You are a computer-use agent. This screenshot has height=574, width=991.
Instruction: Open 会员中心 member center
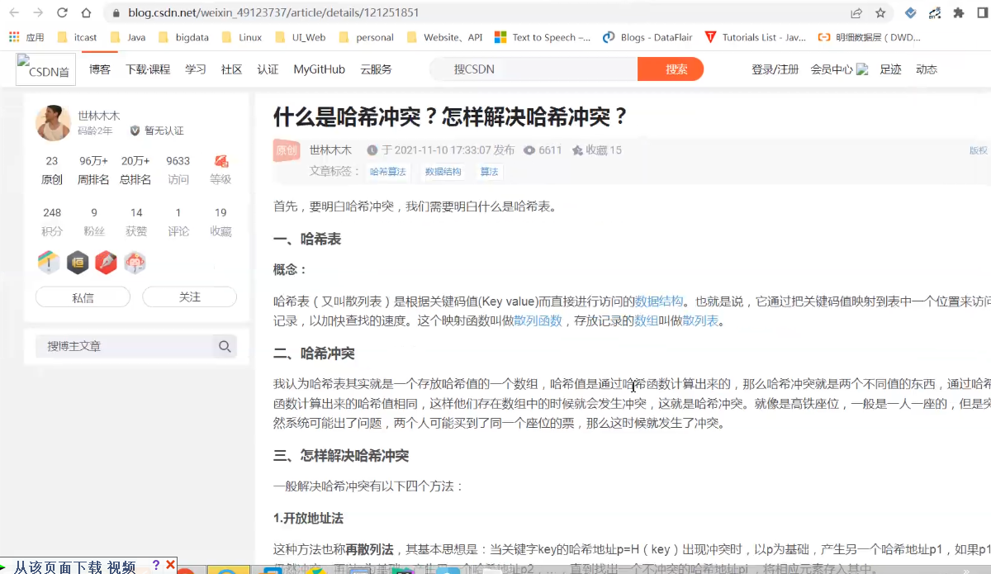[x=832, y=69]
